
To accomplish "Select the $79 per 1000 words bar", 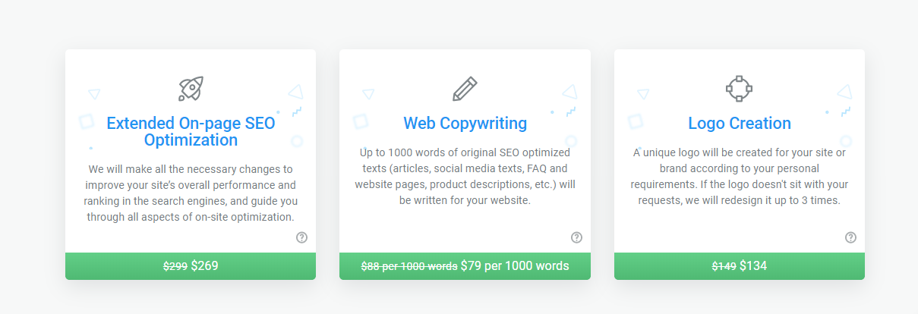I will [x=465, y=266].
